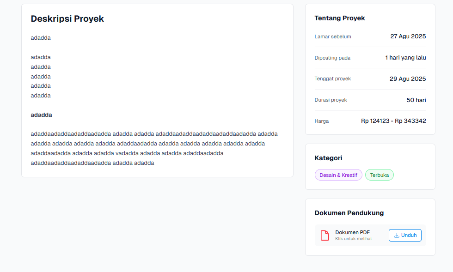Click the download arrow icon in Unduh
Screen dimensions: 453x272
click(x=397, y=235)
